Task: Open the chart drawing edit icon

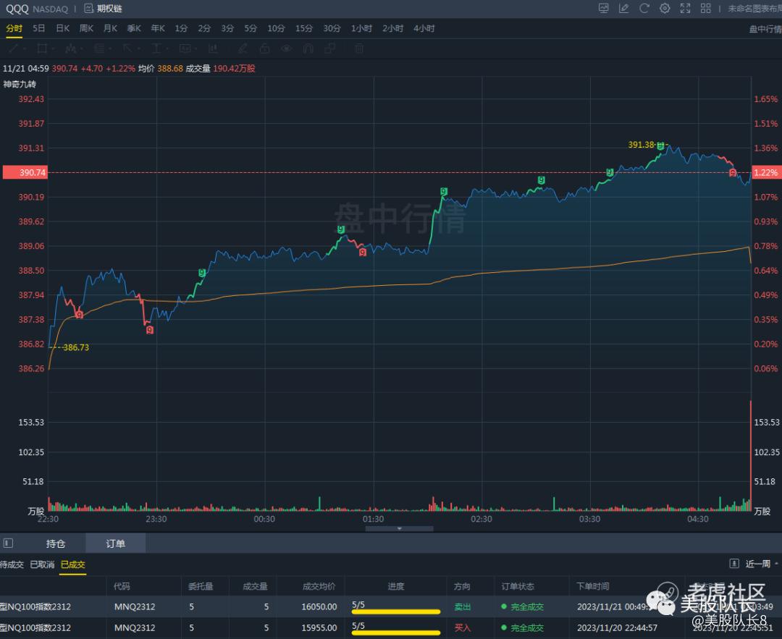Action: [x=624, y=9]
